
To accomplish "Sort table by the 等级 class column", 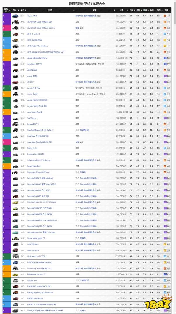I will [x=167, y=10].
